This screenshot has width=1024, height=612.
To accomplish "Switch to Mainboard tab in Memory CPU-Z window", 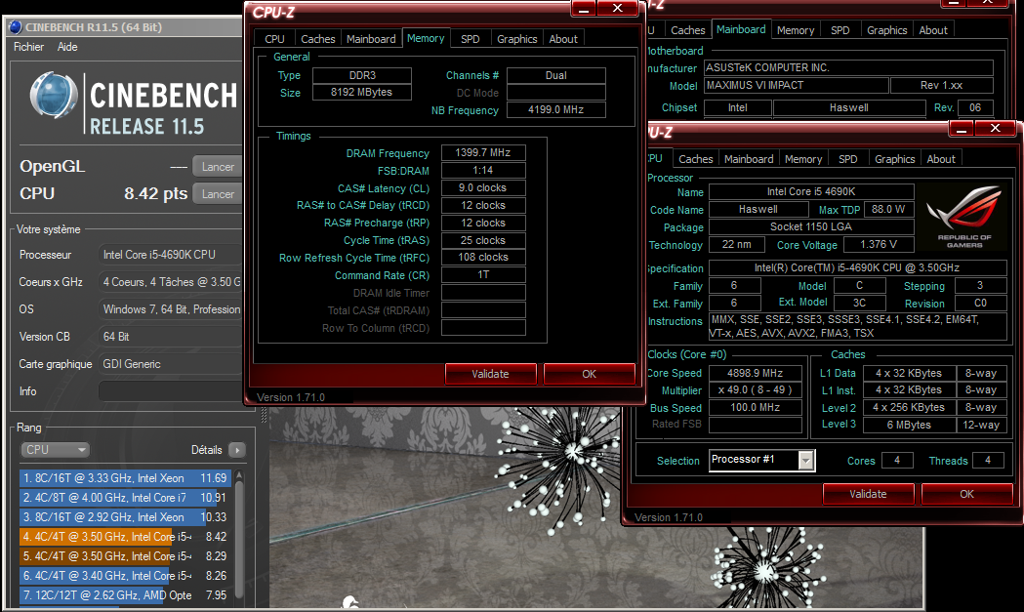I will point(371,39).
